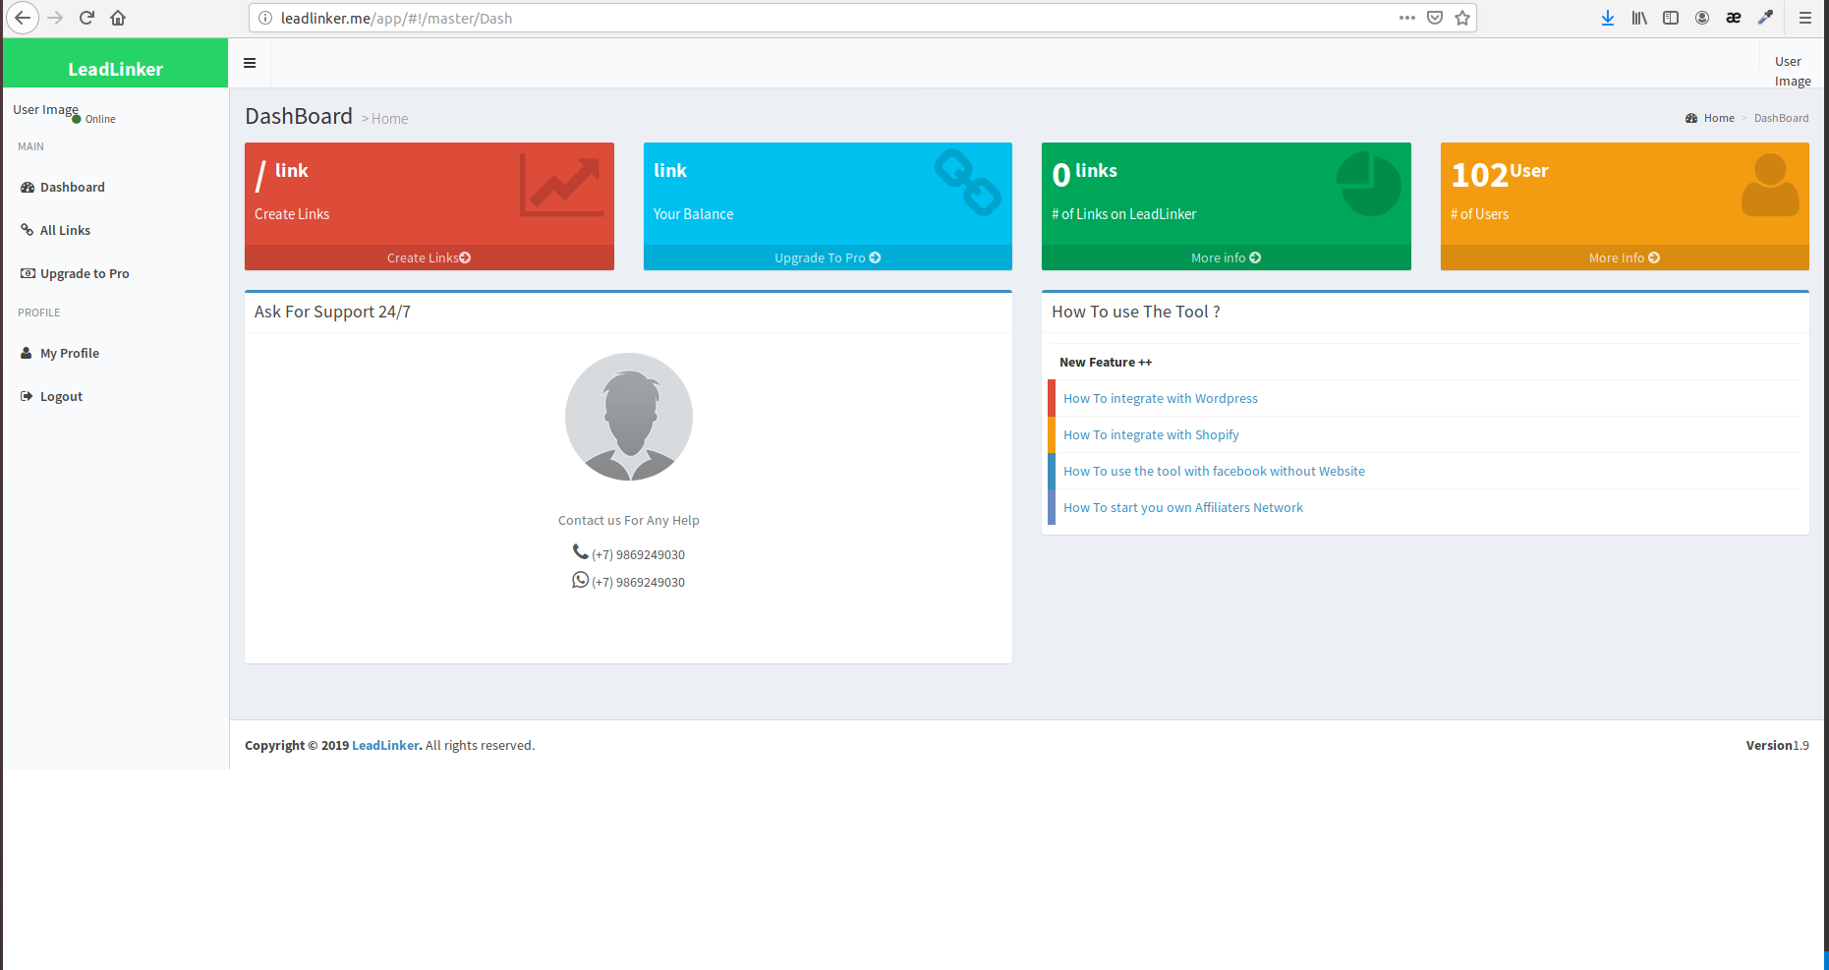
Task: Click the WhatsApp icon beside number
Action: [580, 580]
